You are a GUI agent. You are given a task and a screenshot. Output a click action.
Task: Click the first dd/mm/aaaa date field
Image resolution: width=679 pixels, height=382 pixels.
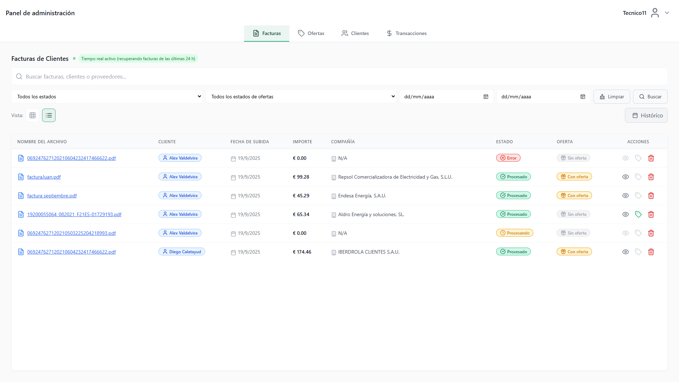click(x=446, y=97)
